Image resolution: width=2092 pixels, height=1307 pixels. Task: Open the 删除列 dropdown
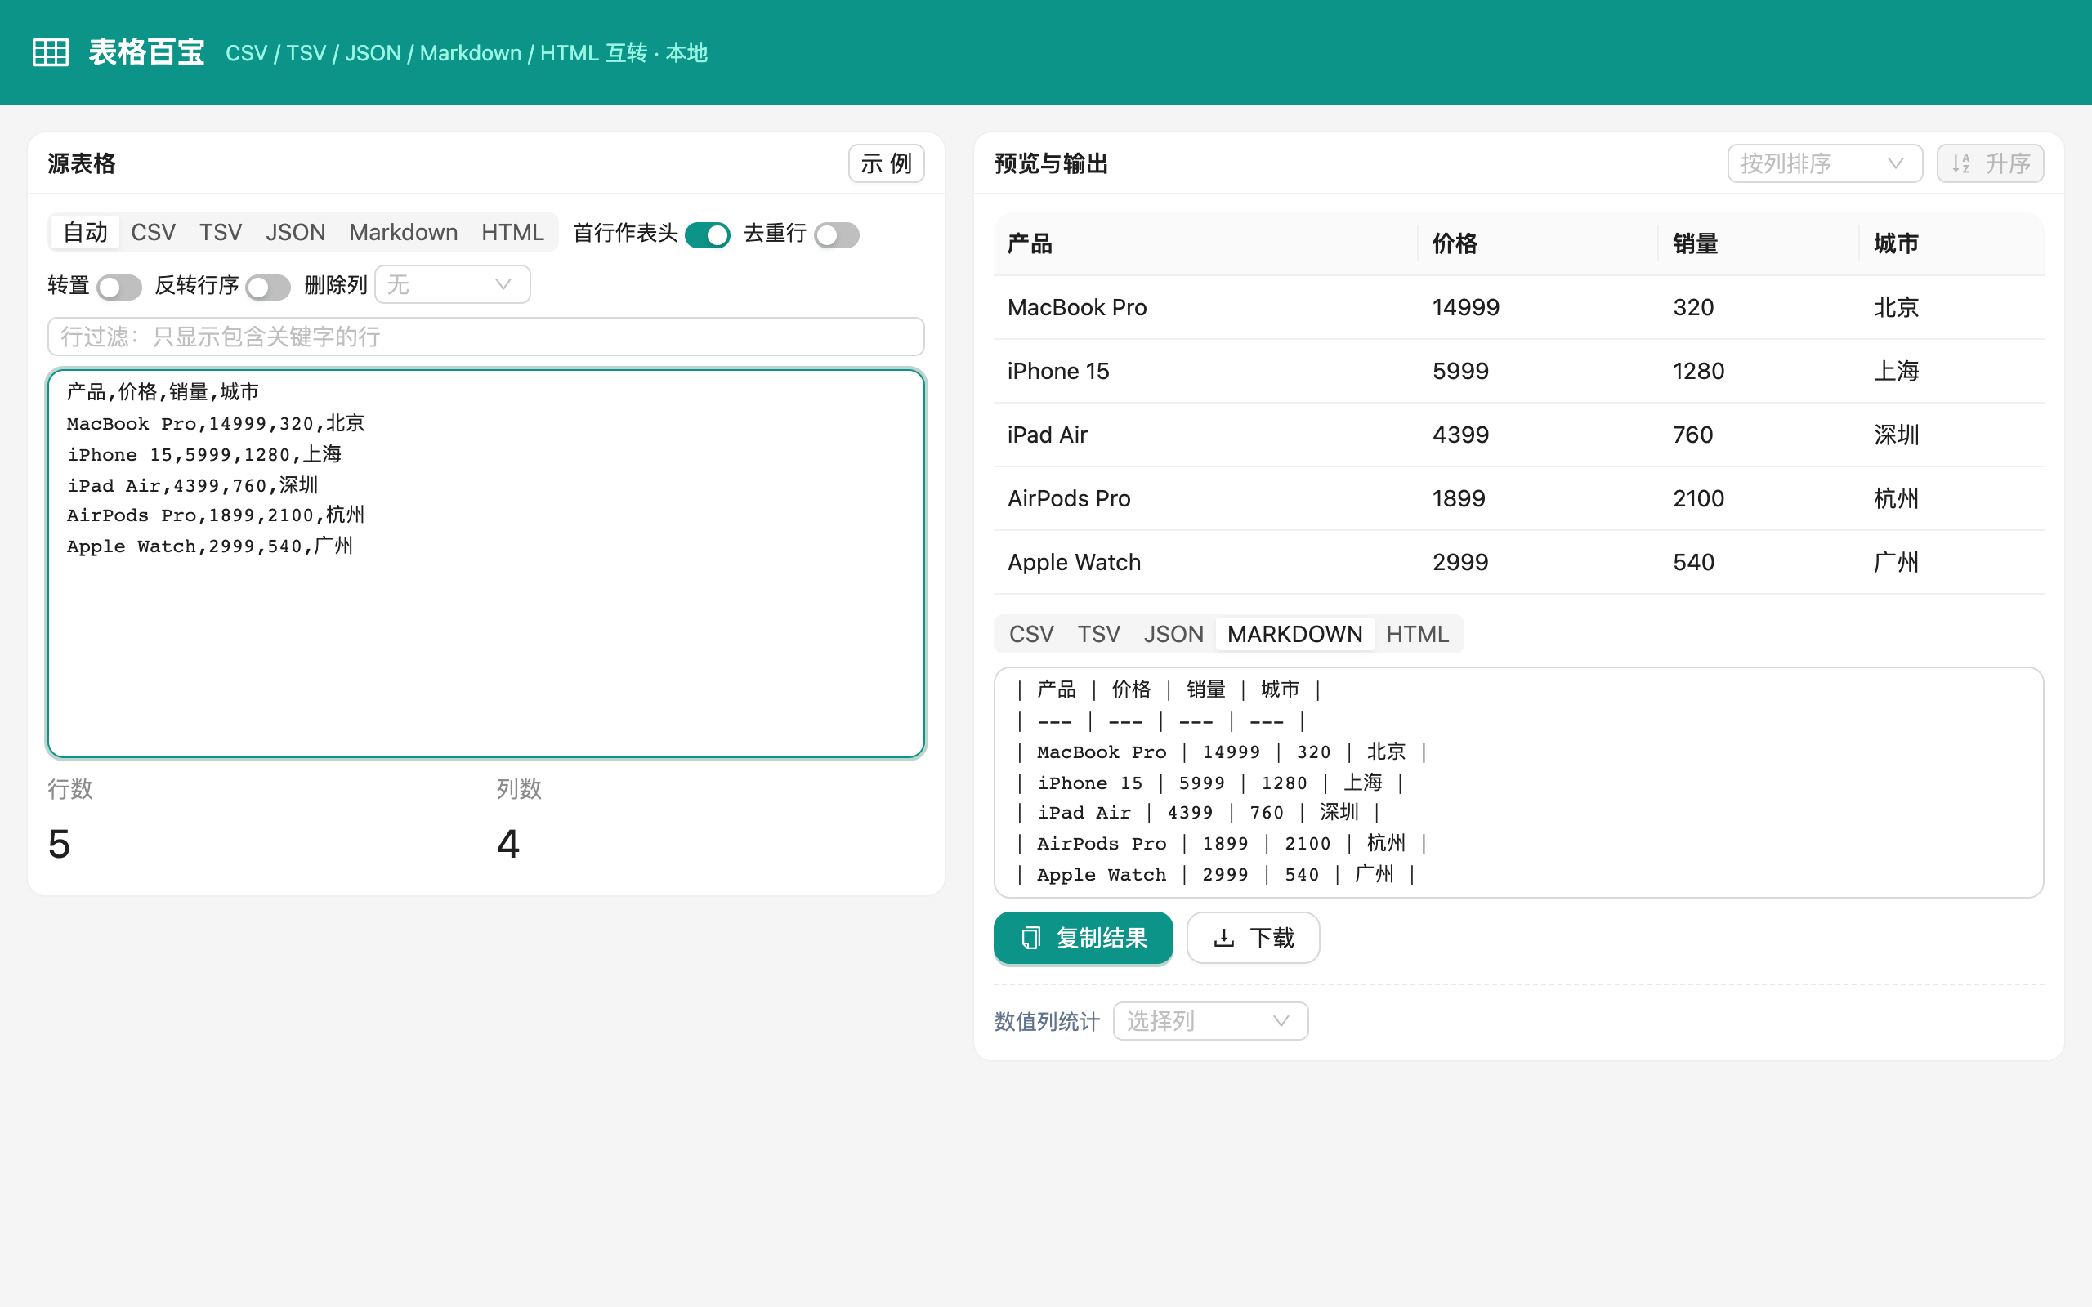[452, 284]
